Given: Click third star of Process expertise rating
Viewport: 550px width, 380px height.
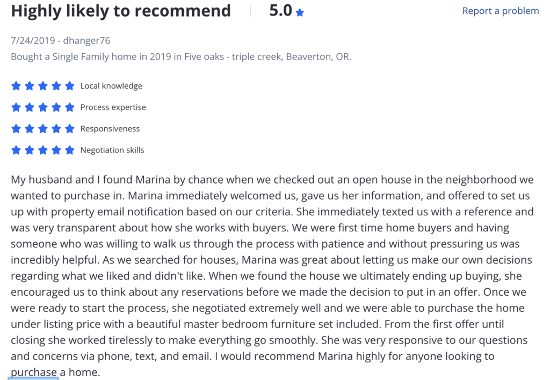Looking at the screenshot, I should click(x=43, y=107).
